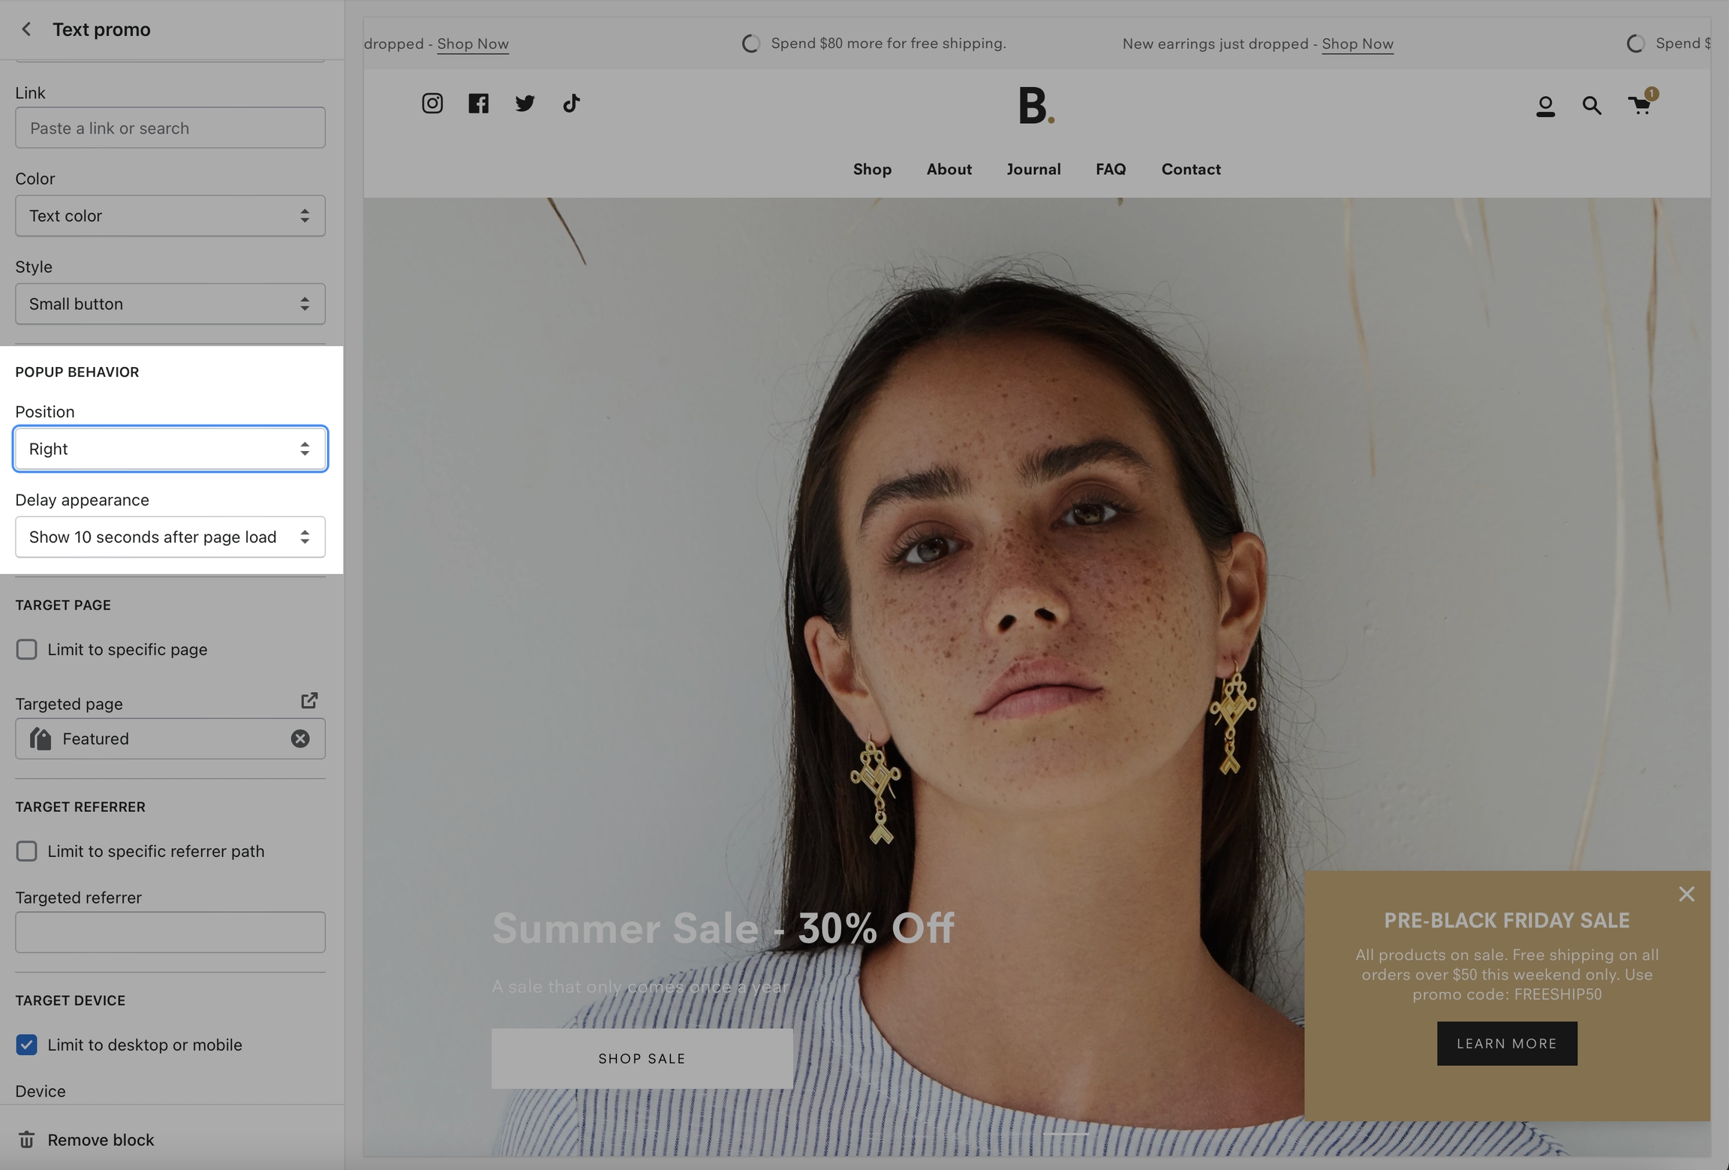Open the Style dropdown showing Small button
This screenshot has width=1729, height=1170.
coord(170,304)
